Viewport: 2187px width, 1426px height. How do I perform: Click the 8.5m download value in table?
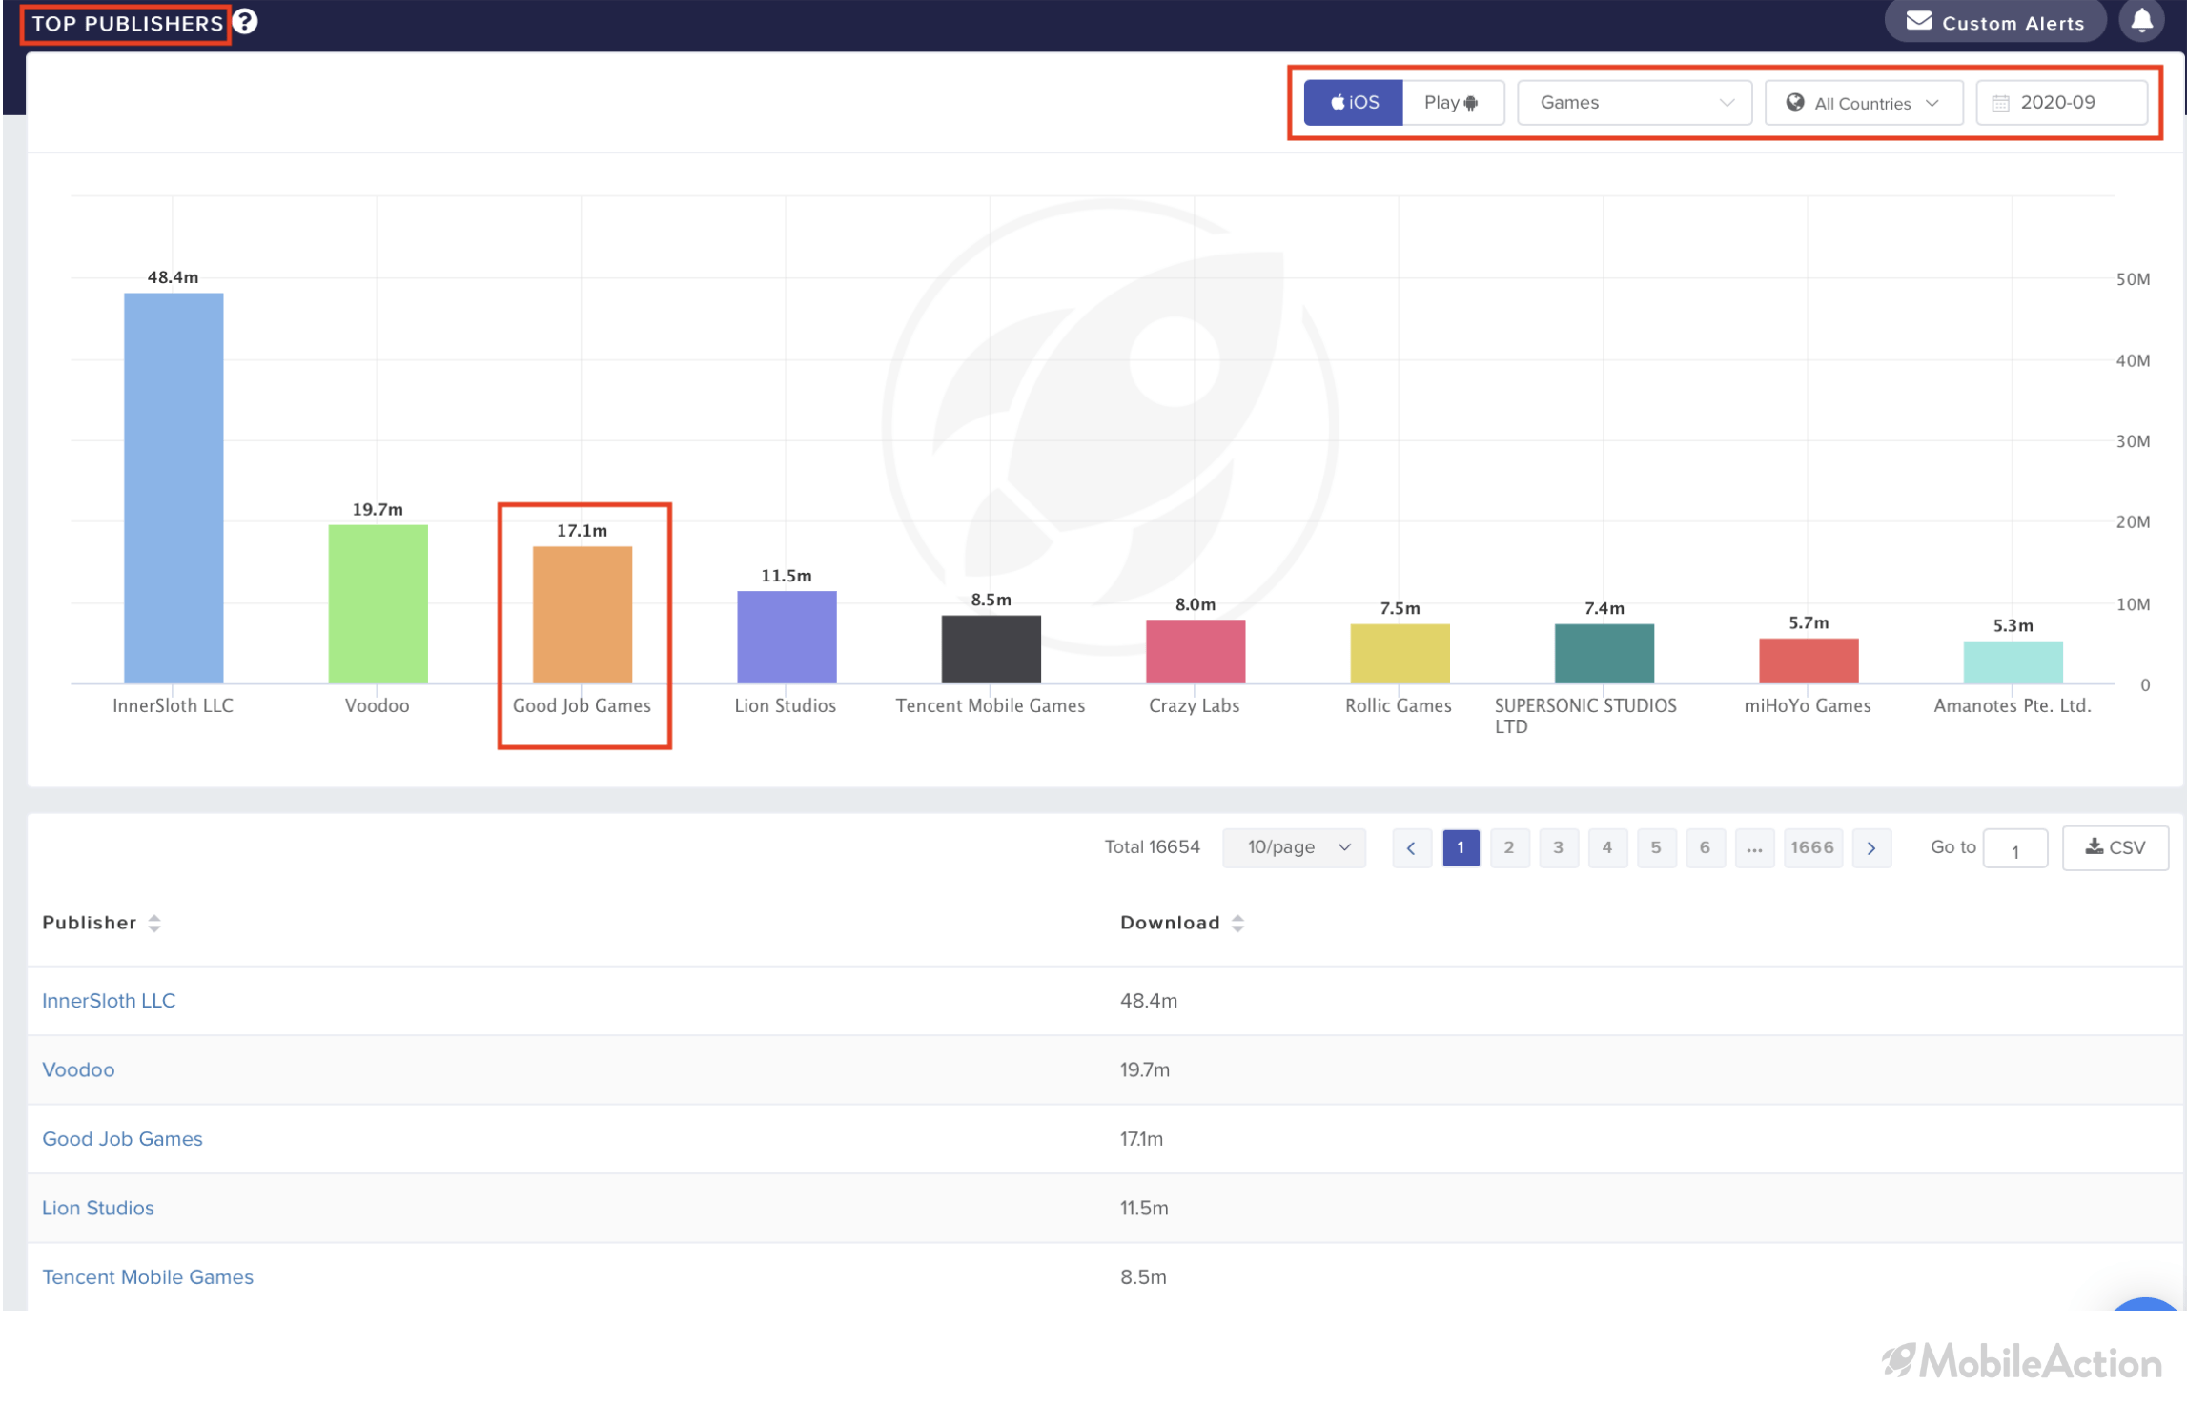(x=1143, y=1276)
